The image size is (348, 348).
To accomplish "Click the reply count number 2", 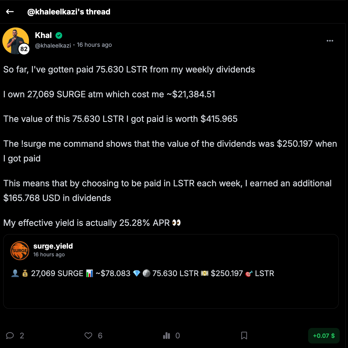I will 22,335.
